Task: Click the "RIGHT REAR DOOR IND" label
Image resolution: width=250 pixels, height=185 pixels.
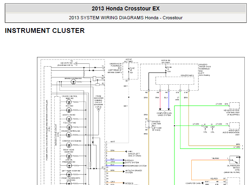Action: pyautogui.click(x=69, y=151)
